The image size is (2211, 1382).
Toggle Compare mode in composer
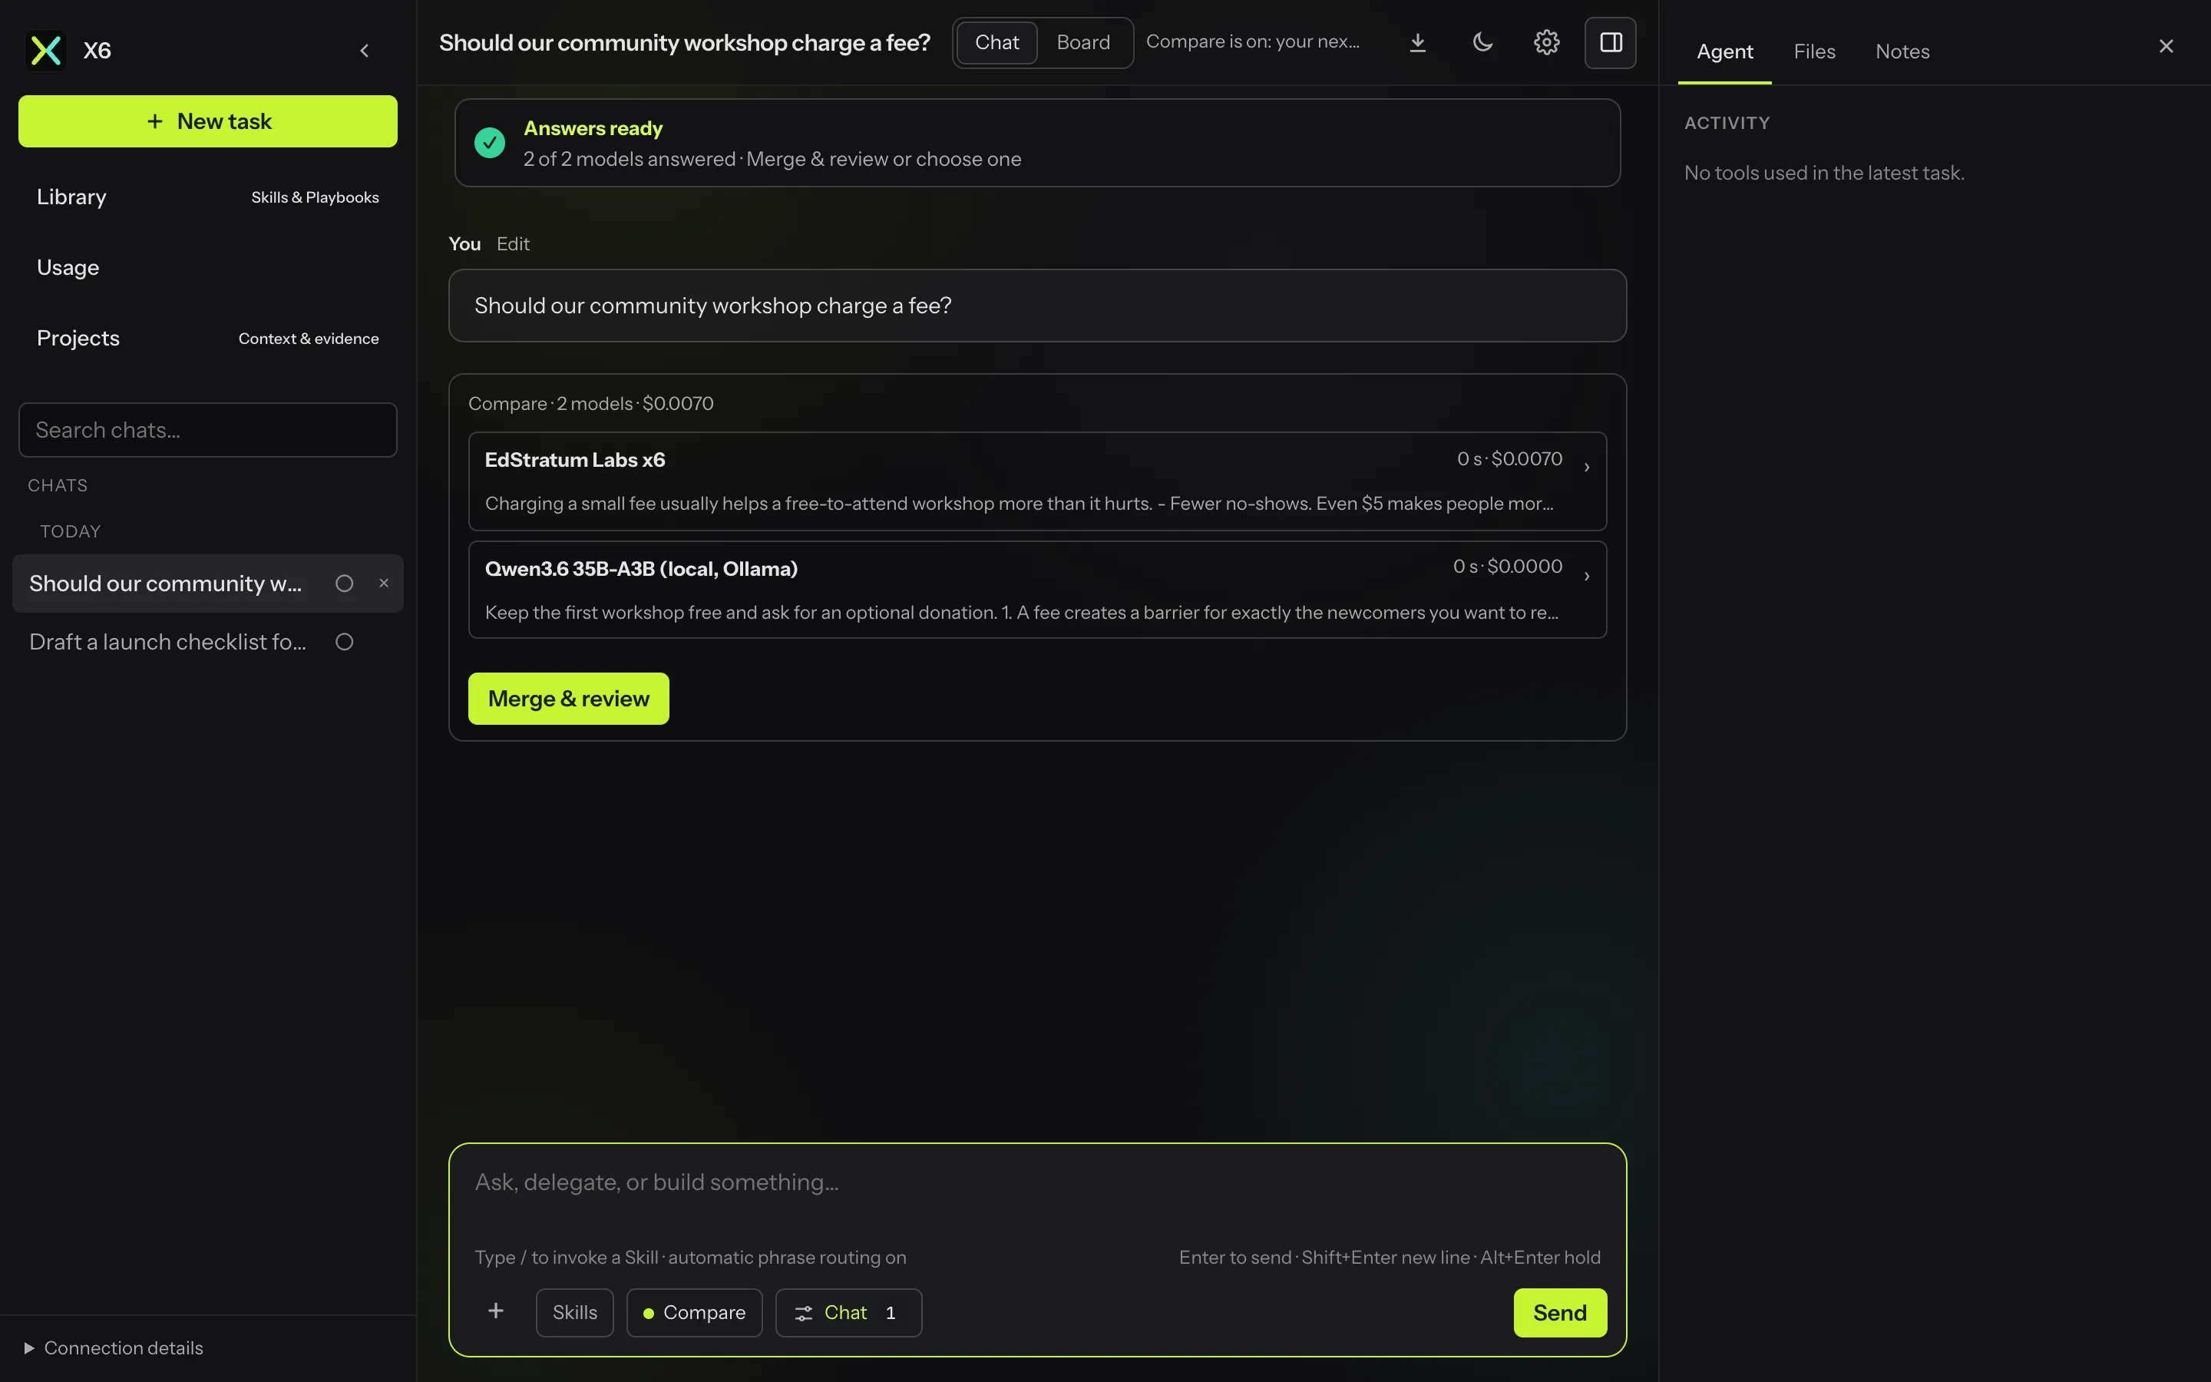(x=694, y=1313)
